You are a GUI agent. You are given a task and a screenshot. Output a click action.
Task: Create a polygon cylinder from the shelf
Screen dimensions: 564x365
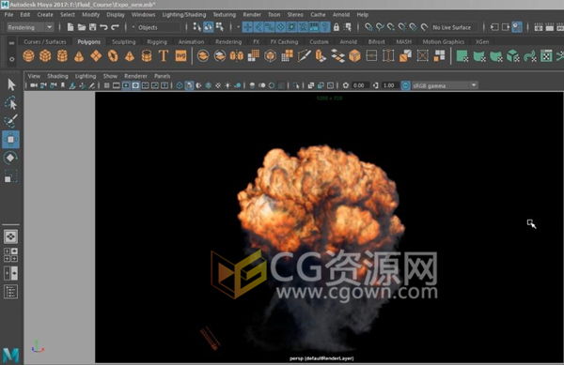62,56
